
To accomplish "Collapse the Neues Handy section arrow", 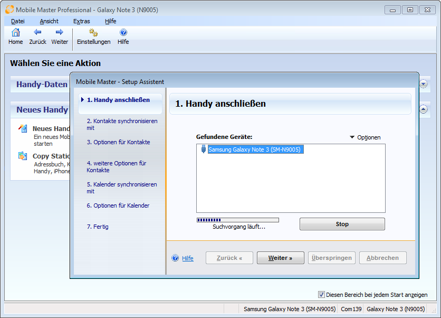I will (424, 109).
